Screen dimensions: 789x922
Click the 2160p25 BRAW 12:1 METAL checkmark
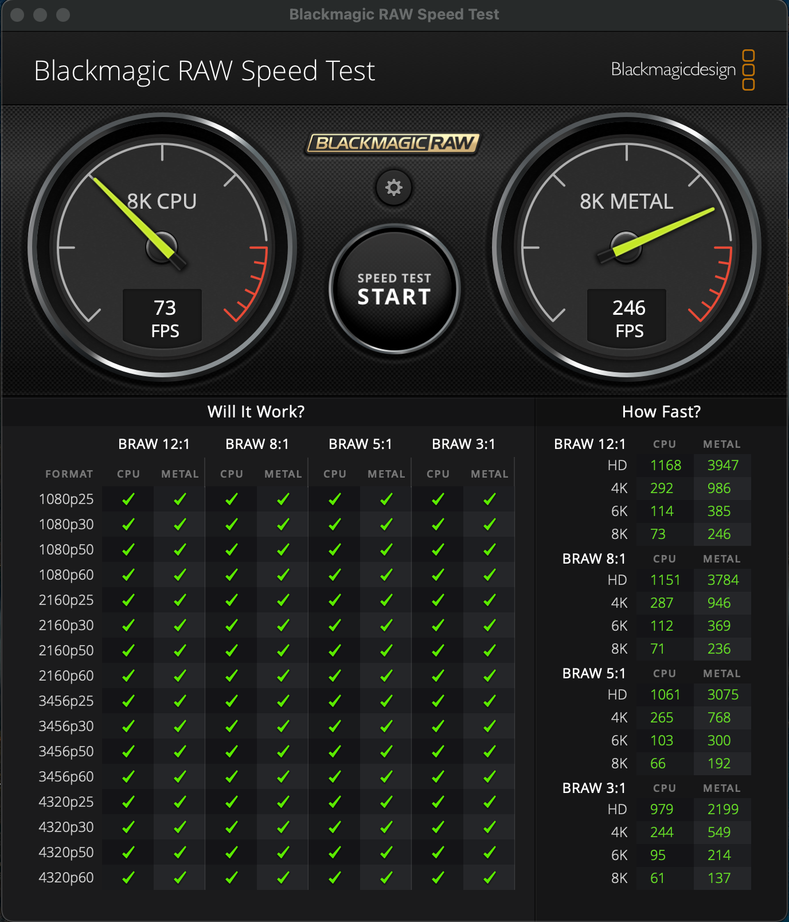tap(179, 600)
